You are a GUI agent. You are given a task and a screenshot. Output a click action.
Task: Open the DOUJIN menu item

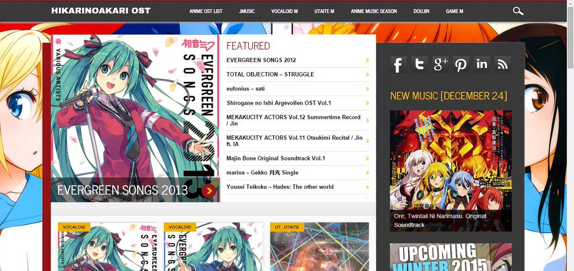tap(421, 11)
